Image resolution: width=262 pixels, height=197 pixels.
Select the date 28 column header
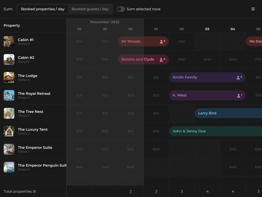pos(79,29)
